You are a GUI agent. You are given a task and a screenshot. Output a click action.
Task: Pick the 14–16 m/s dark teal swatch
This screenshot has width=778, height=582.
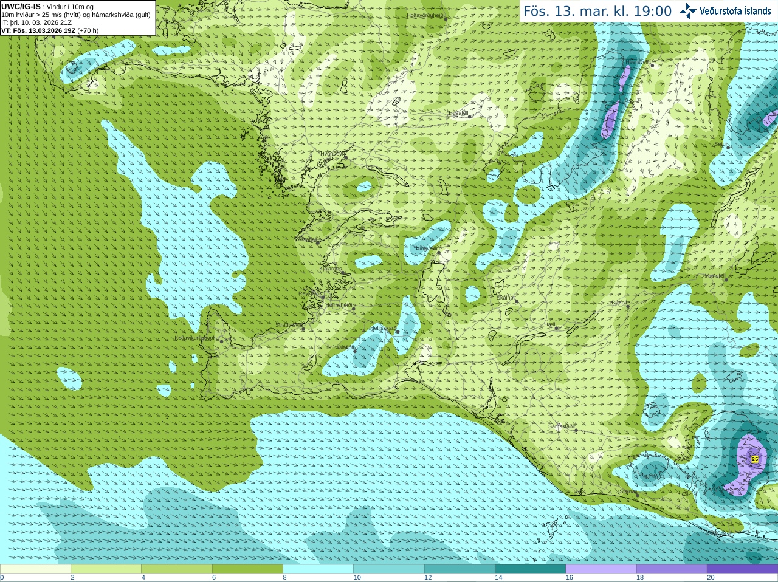pos(530,569)
